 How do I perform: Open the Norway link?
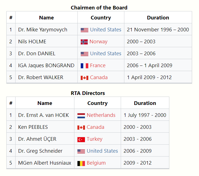(98, 42)
